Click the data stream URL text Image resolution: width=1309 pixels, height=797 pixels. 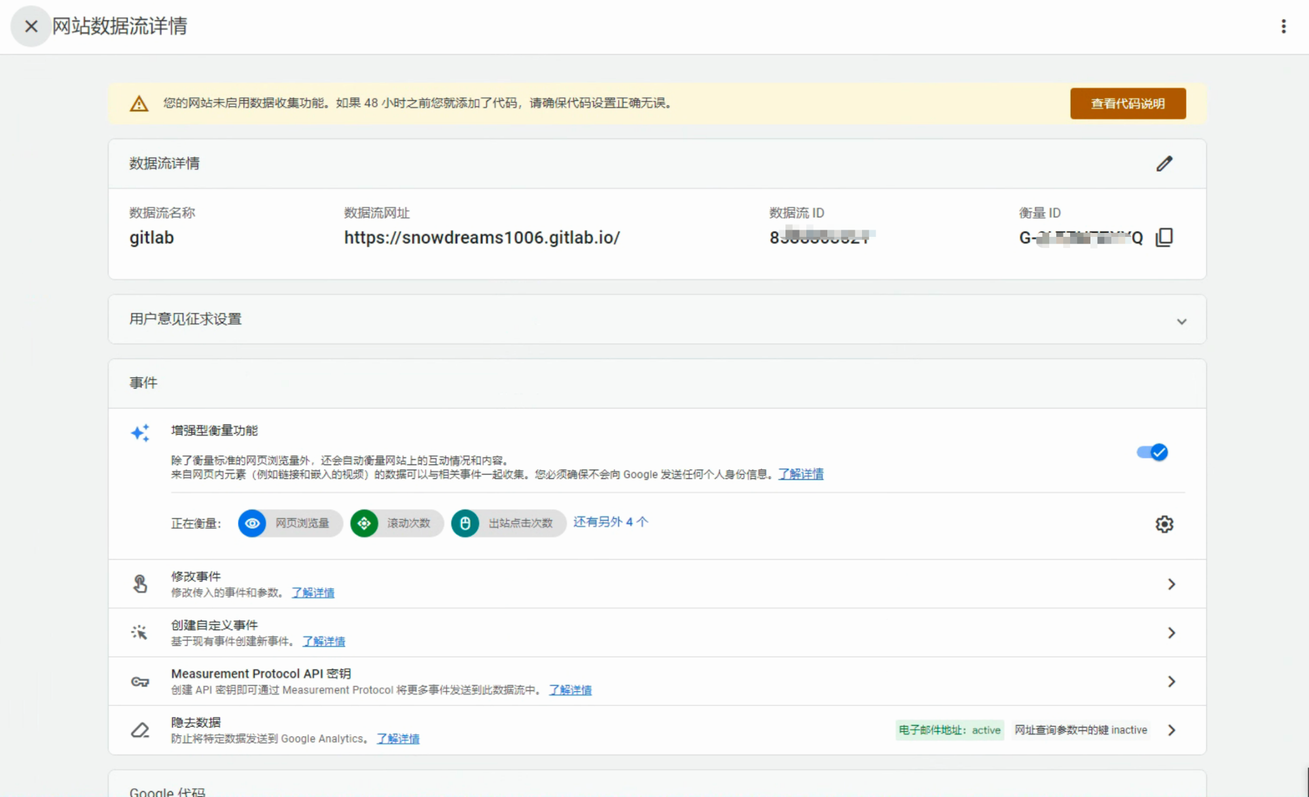(482, 238)
